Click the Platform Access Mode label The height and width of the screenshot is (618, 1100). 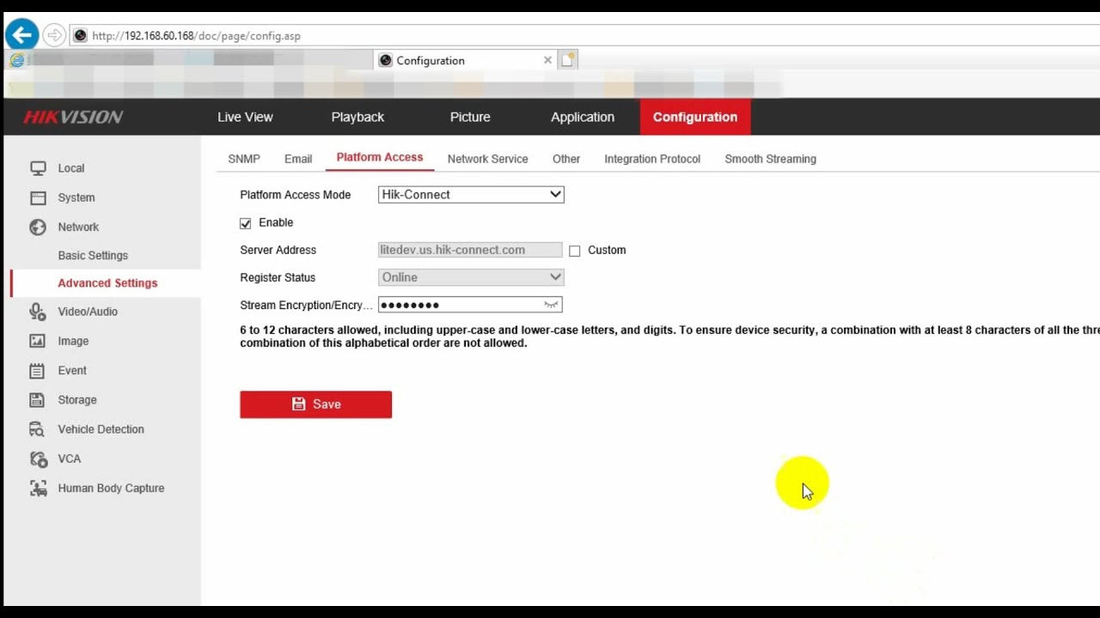coord(296,195)
